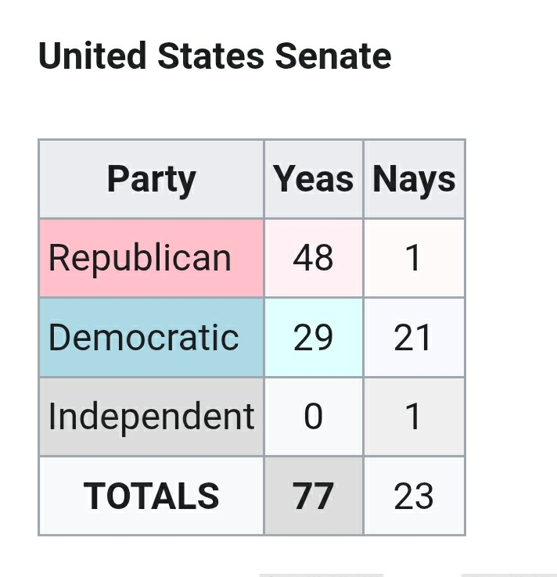Select the Party column header
The image size is (557, 577).
coord(151,179)
